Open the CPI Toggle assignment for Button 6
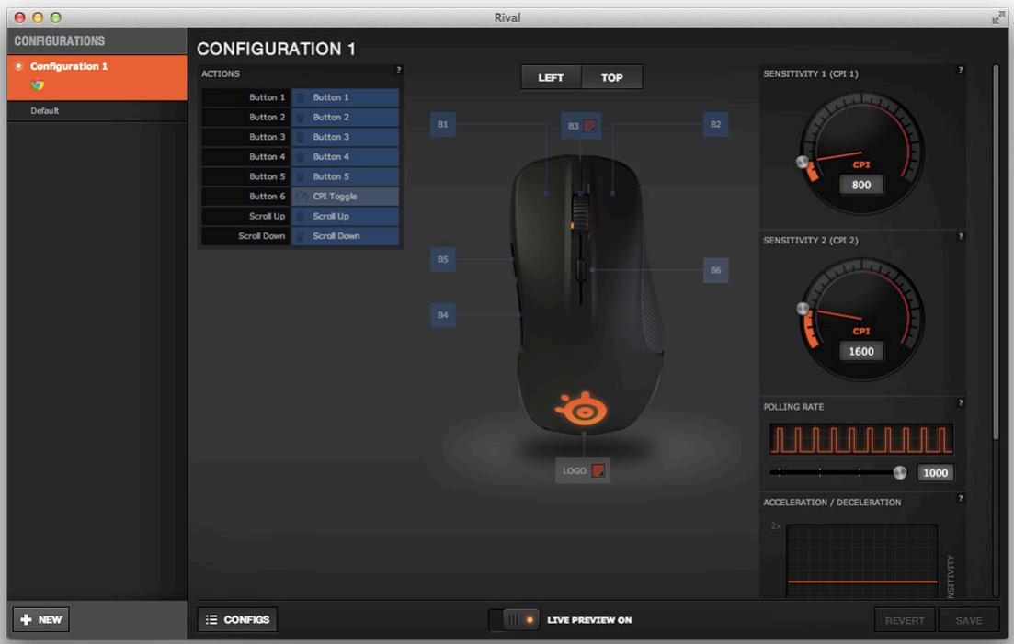 tap(346, 197)
